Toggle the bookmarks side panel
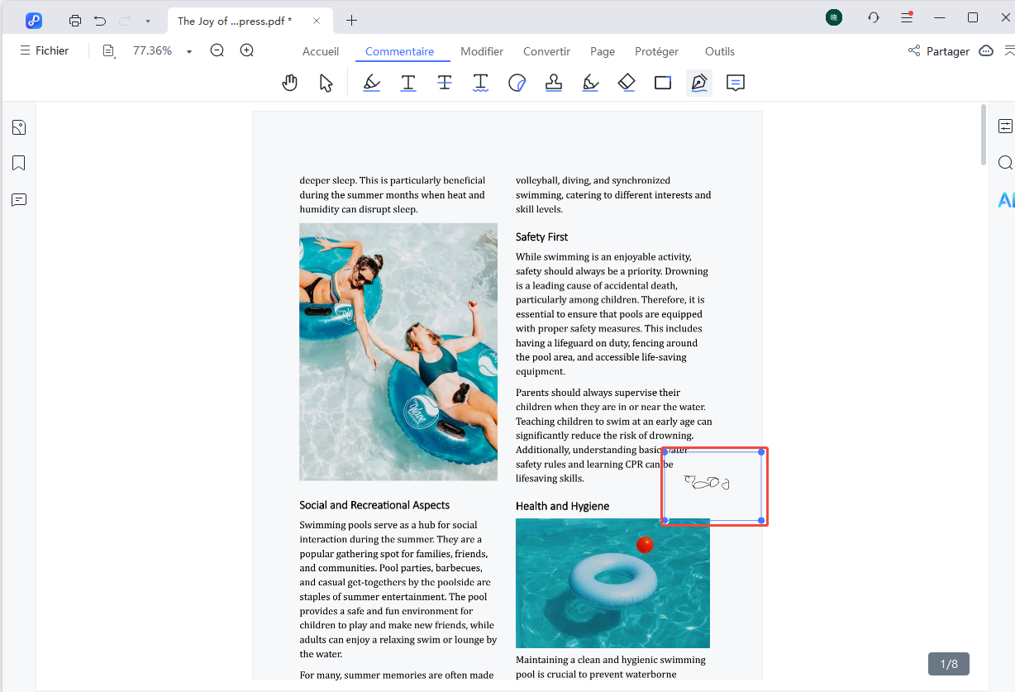 pyautogui.click(x=19, y=163)
